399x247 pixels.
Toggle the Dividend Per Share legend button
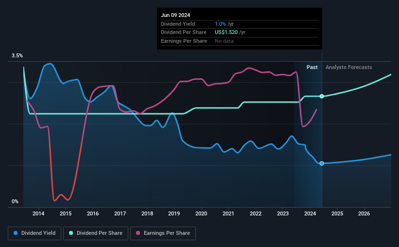(96, 233)
